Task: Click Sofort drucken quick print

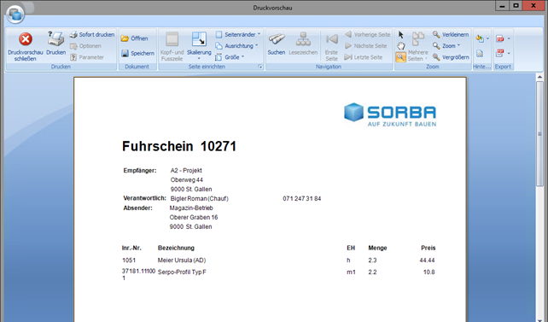Action: pos(92,35)
